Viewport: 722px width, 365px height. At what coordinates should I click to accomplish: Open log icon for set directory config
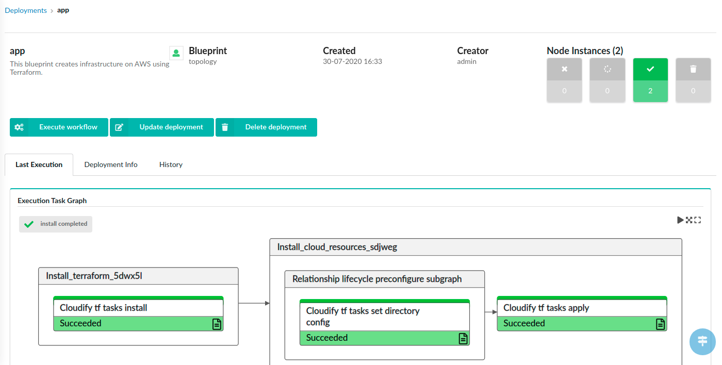(x=464, y=338)
